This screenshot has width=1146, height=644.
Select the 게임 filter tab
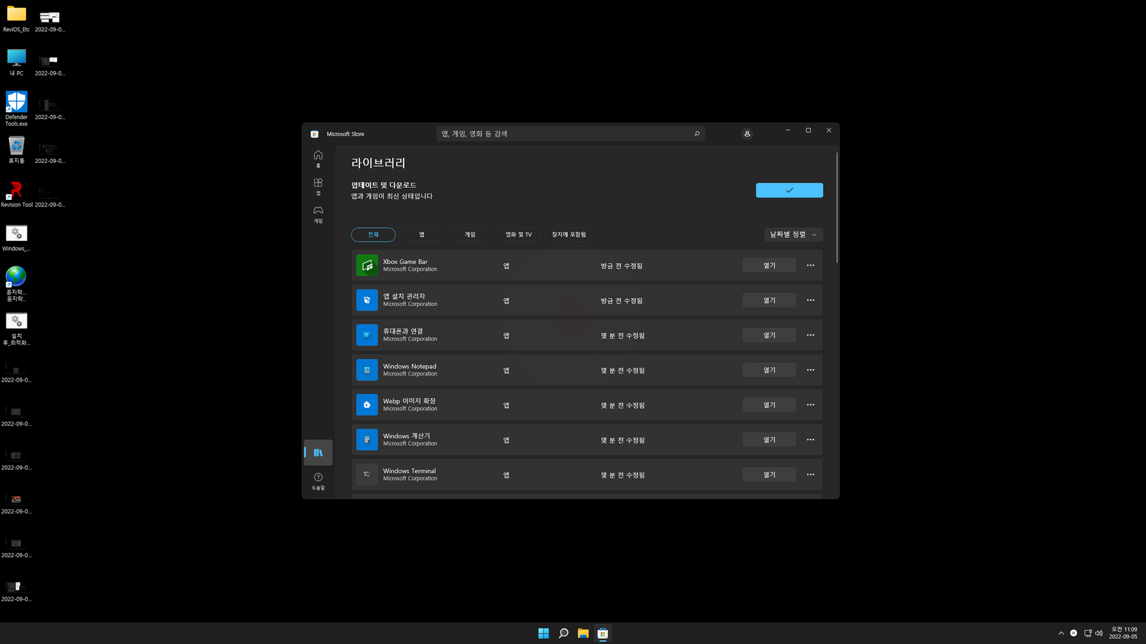point(470,234)
